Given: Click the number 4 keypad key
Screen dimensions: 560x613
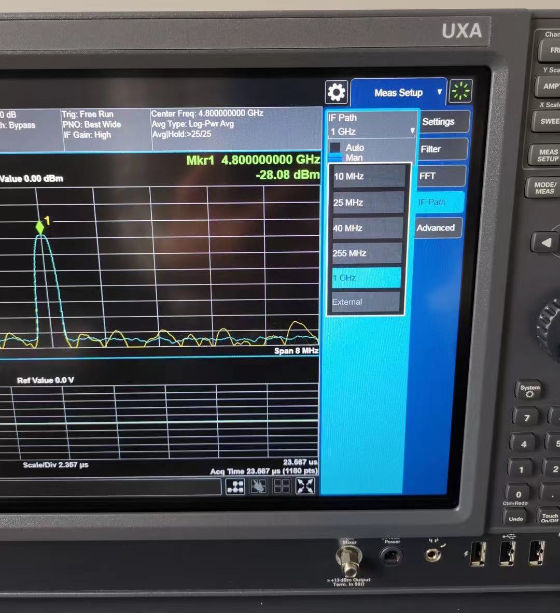Looking at the screenshot, I should pos(524,444).
